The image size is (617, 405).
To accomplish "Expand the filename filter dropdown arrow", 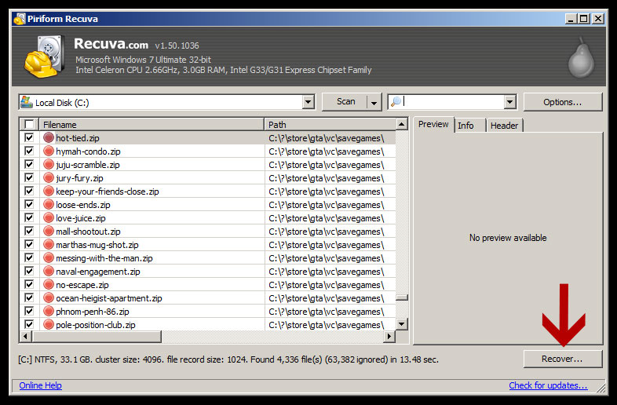I will point(510,102).
